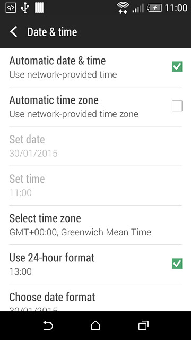This screenshot has height=340, width=191.
Task: Tap the barcode-style notification icon
Action: 39,8
